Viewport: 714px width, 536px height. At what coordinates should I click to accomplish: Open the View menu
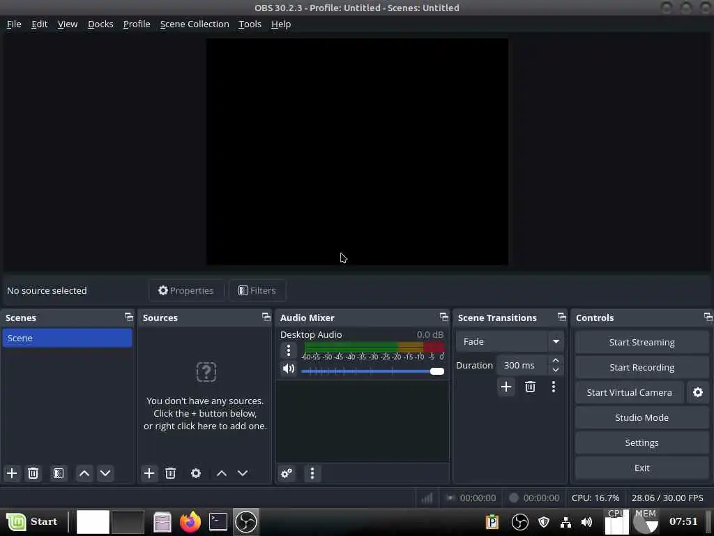click(x=68, y=24)
